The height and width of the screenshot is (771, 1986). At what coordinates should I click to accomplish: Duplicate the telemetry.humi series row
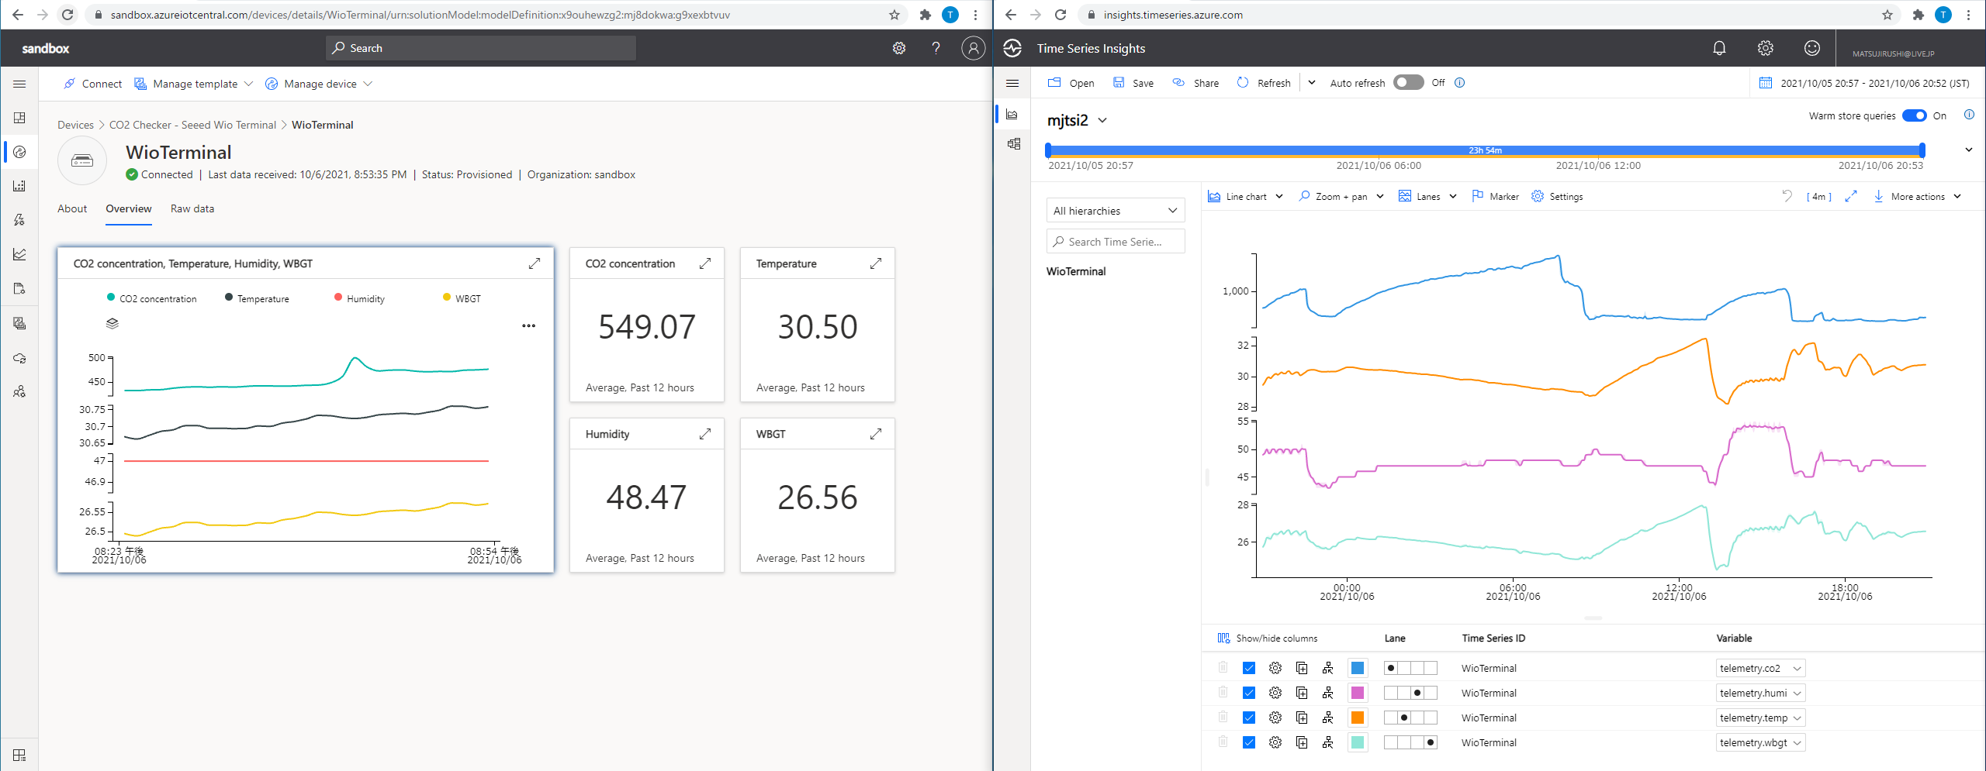(1302, 693)
